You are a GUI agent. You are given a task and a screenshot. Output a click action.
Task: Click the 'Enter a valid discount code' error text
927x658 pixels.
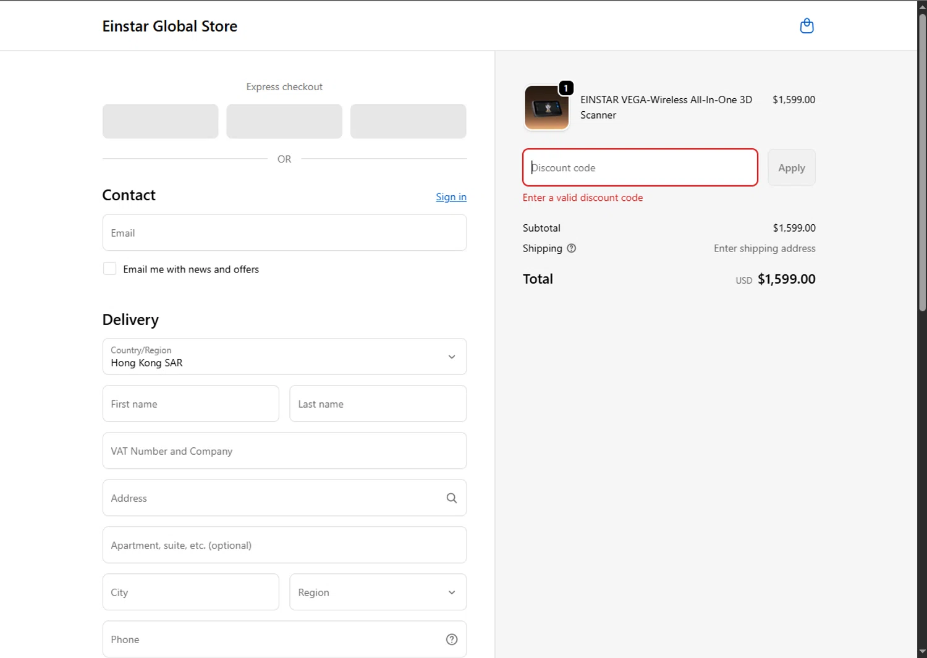click(583, 198)
